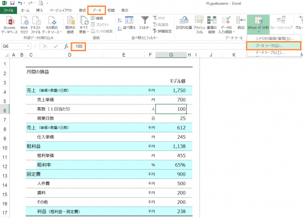Click Consolidate (統合) icon
Image resolution: width=303 pixels, height=218 pixels.
pos(241,23)
